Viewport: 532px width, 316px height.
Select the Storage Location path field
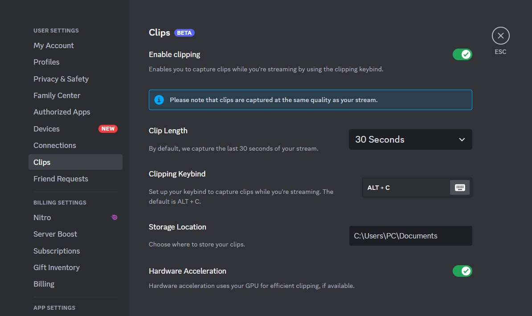click(x=410, y=235)
